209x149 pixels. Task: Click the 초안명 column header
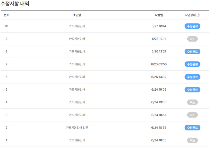pyautogui.click(x=77, y=15)
